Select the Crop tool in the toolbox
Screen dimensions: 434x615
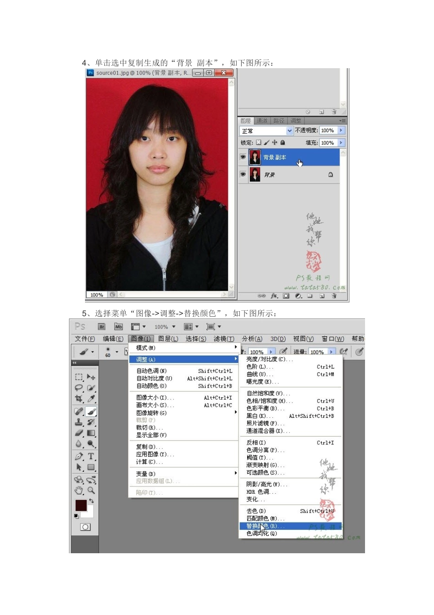pos(79,399)
